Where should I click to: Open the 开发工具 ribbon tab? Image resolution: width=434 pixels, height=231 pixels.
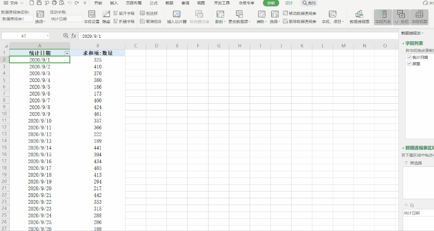coord(222,3)
